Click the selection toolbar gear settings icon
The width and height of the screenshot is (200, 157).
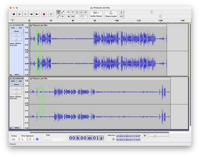[114, 139]
